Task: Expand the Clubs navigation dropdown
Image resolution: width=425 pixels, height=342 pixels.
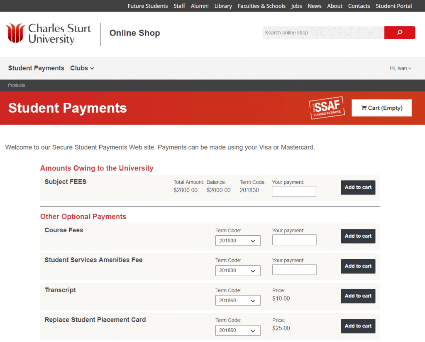Action: (x=82, y=68)
